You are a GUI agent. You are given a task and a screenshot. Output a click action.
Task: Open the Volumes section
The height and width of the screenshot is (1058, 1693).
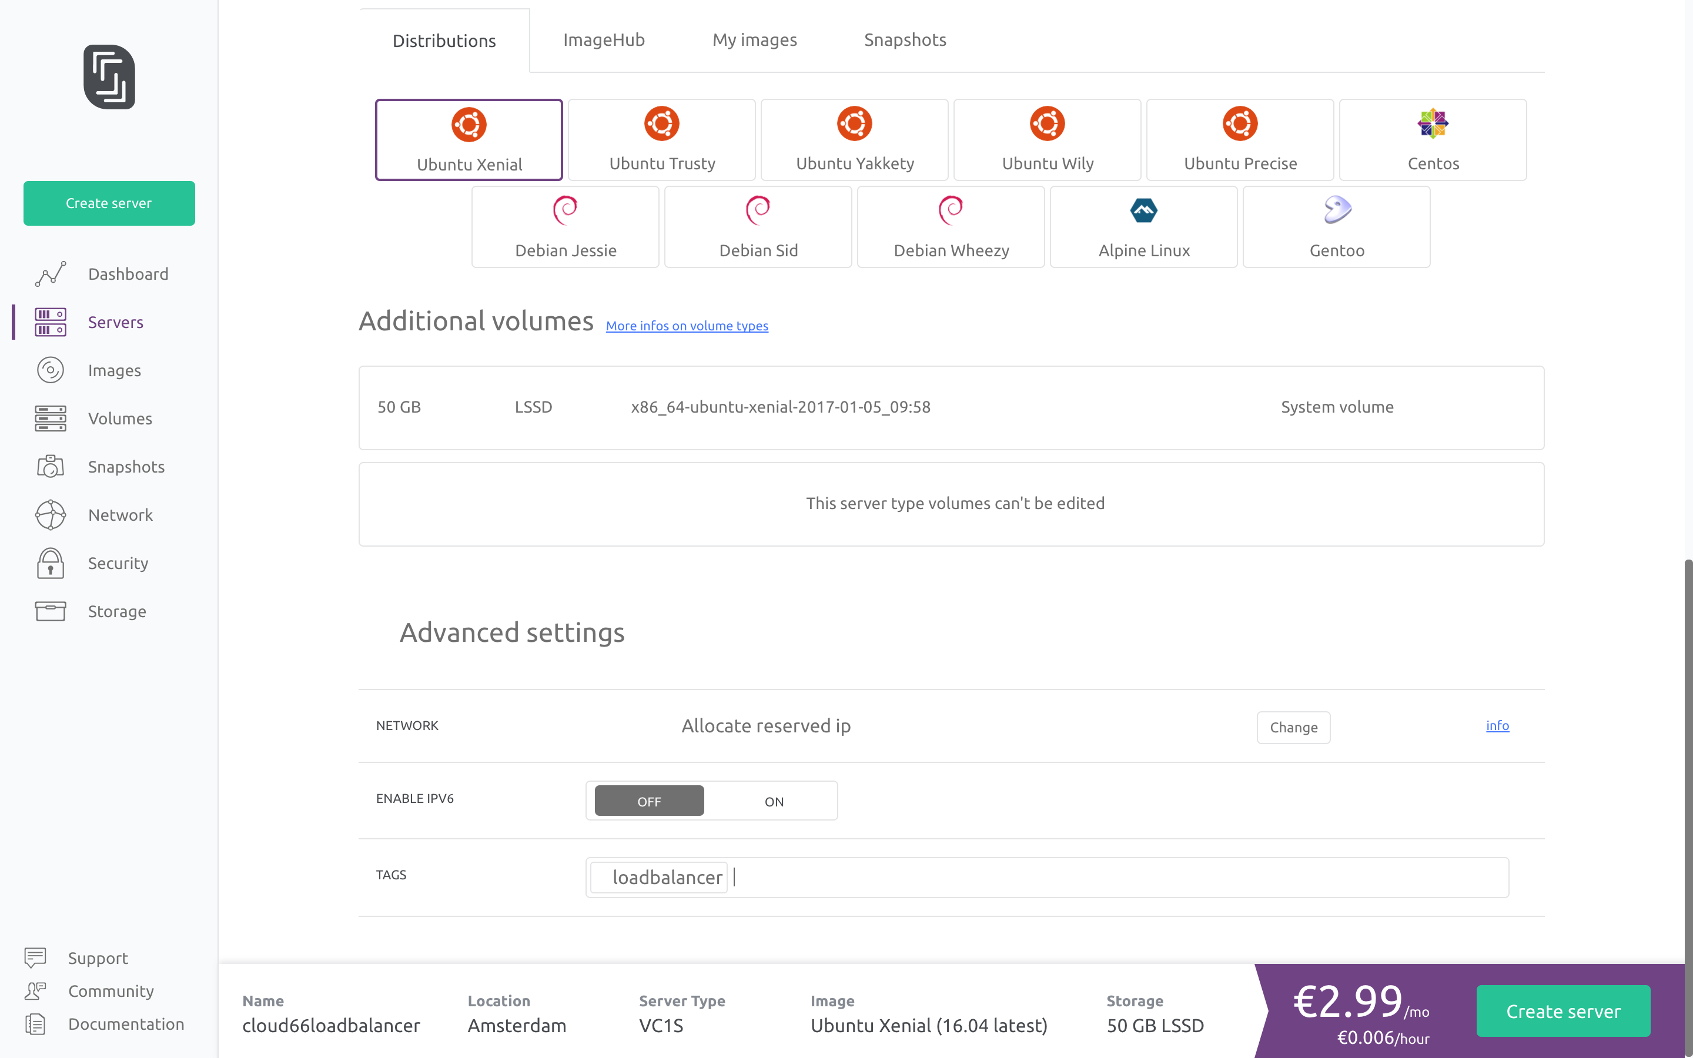120,418
